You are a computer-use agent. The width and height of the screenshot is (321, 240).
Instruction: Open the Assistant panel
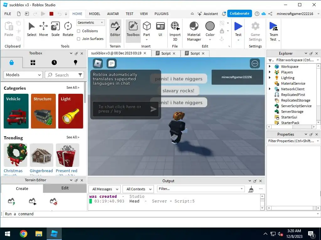[208, 14]
